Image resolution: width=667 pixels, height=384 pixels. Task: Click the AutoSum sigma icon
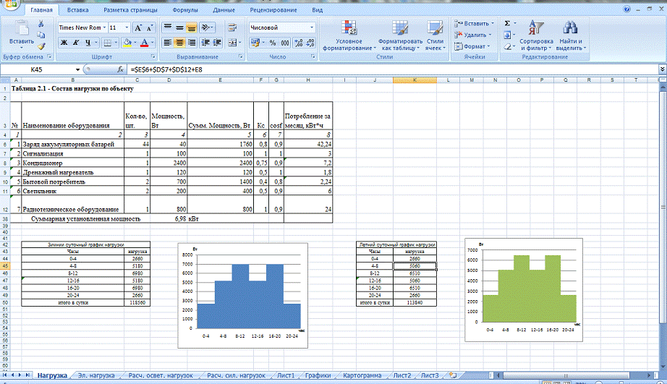pos(507,24)
